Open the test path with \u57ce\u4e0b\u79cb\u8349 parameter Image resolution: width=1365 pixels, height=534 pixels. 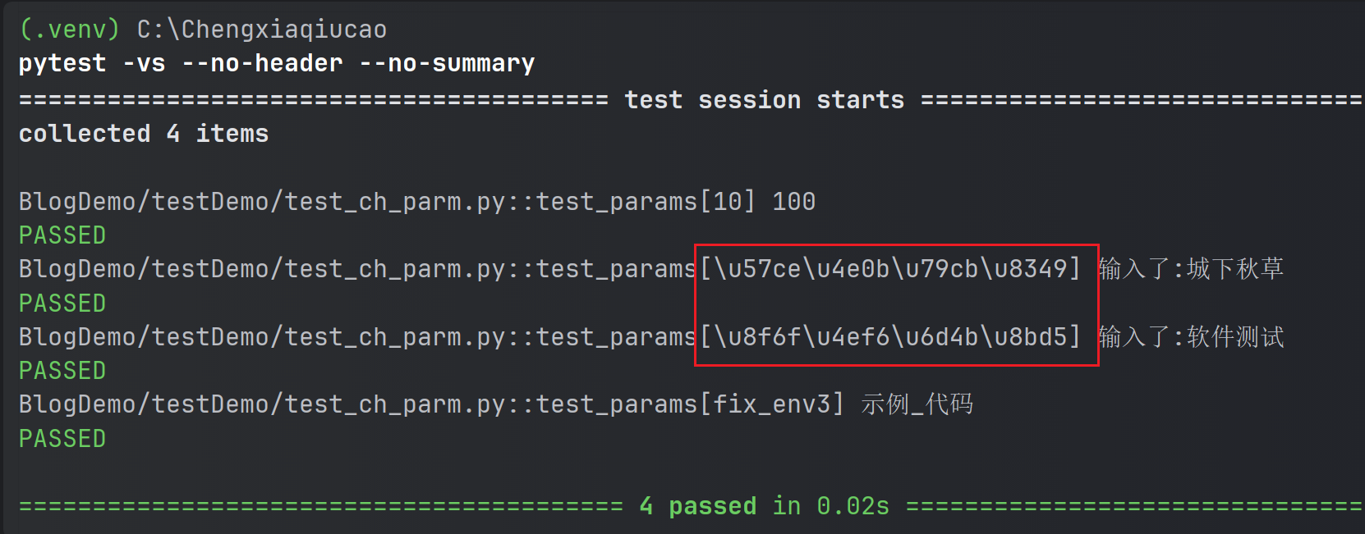(x=549, y=269)
